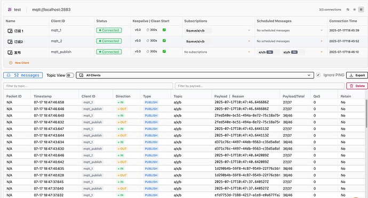Click the circled plus icon beside New Client

click(x=11, y=63)
